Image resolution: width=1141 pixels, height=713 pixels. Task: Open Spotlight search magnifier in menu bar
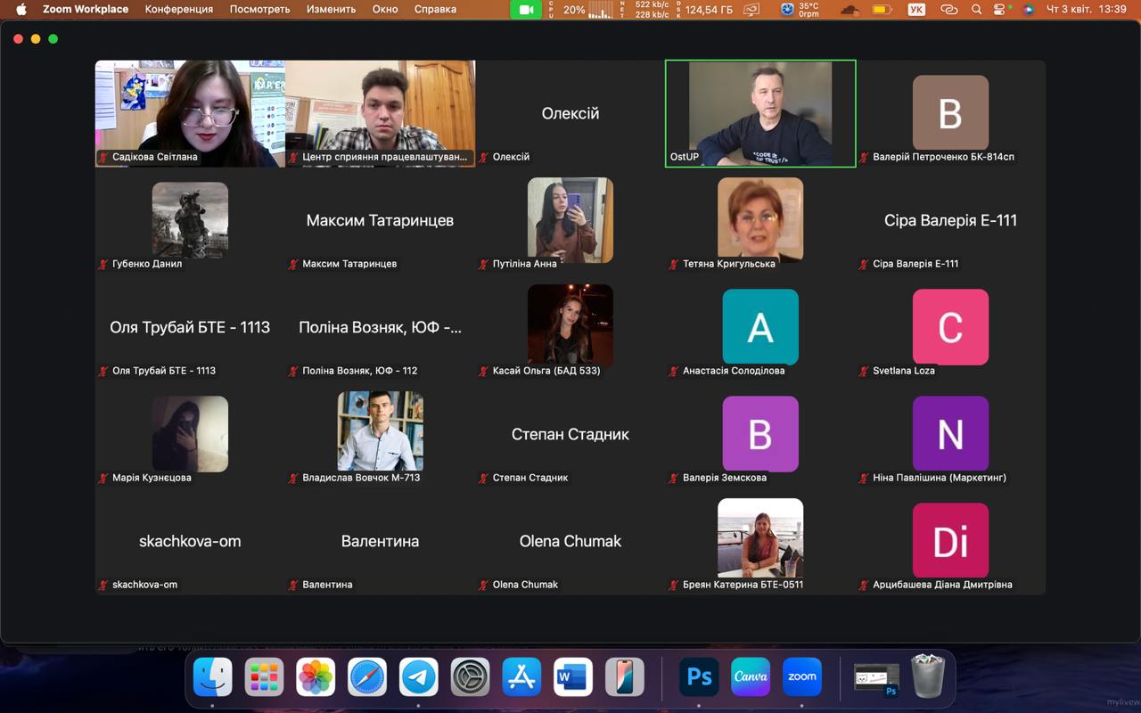tap(977, 10)
